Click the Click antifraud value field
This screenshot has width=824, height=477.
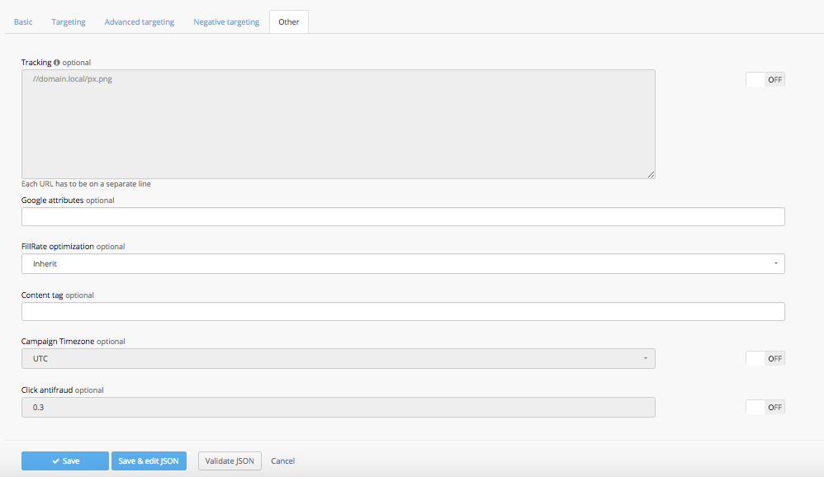338,407
